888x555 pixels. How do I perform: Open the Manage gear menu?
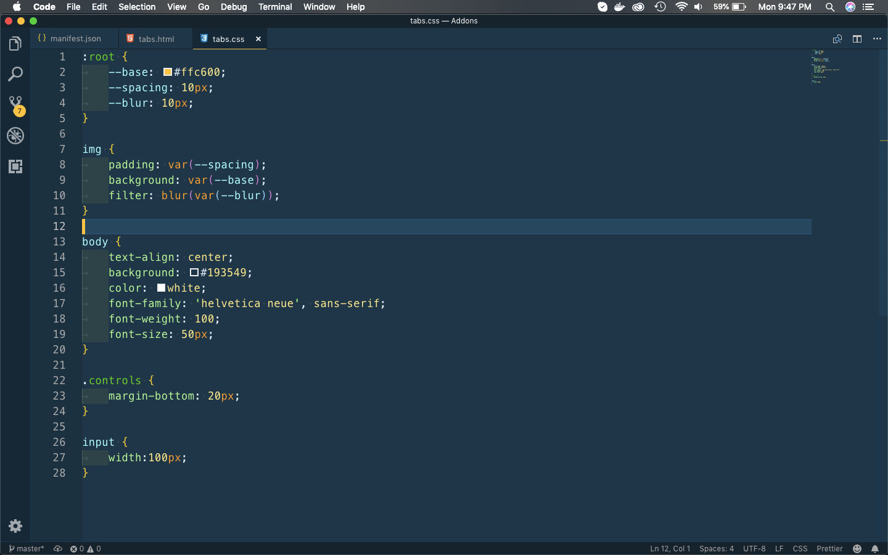pyautogui.click(x=15, y=525)
